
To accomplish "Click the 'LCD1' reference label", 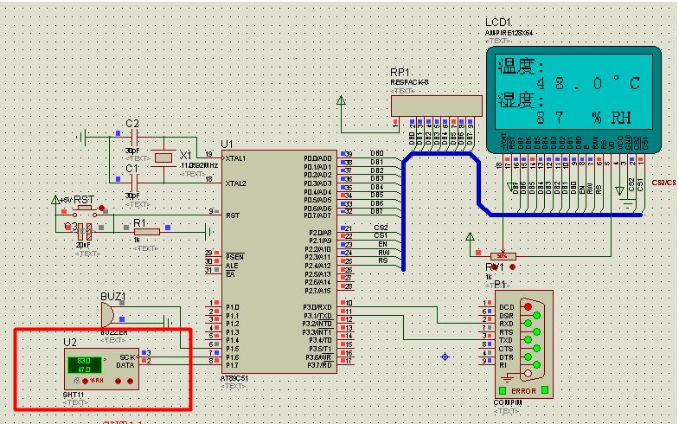I will click(498, 22).
